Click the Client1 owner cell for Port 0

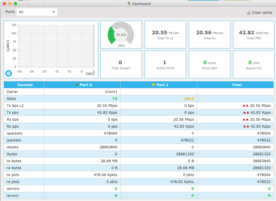pyautogui.click(x=111, y=92)
